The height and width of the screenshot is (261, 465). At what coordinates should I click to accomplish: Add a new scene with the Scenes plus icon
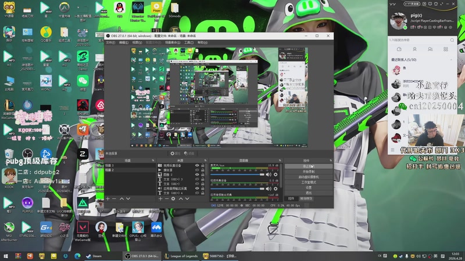[108, 199]
